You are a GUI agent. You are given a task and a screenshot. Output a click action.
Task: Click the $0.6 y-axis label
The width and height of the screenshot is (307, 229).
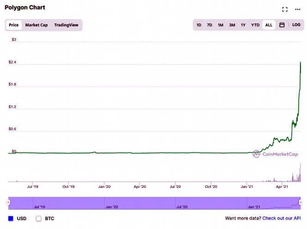tap(12, 129)
